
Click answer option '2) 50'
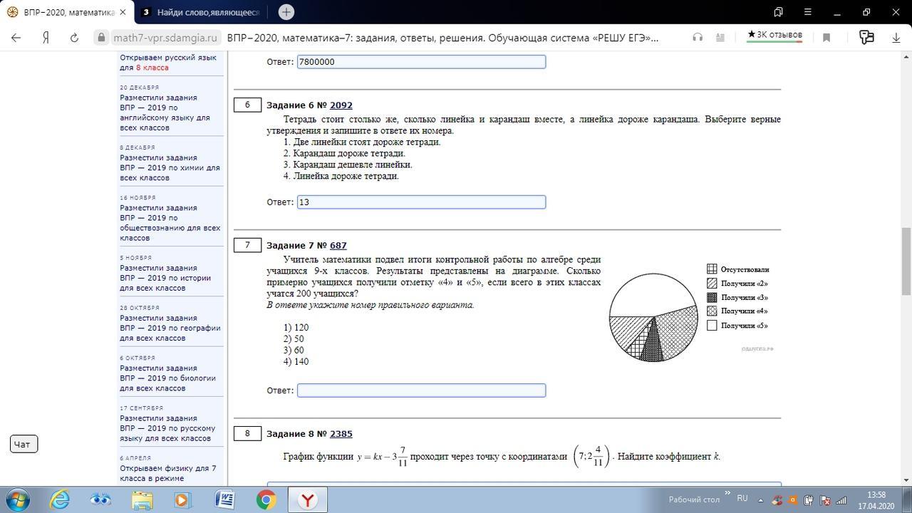pyautogui.click(x=294, y=339)
